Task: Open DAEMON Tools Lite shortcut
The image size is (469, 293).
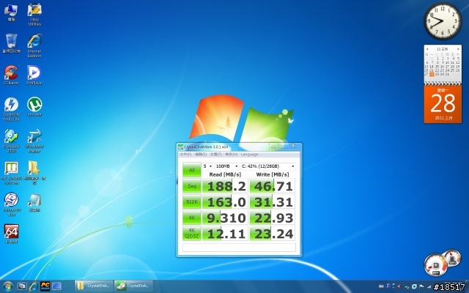Action: 12,109
